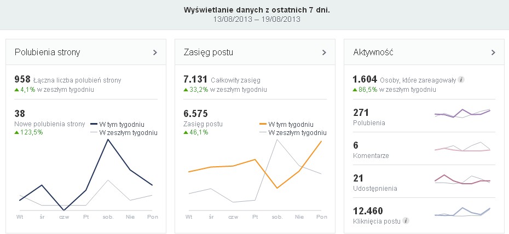The image size is (509, 234).
Task: Click the Zasięg postu panel title
Action: coord(208,52)
